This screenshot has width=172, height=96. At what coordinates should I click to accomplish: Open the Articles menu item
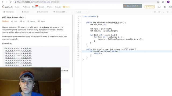pos(49,7)
